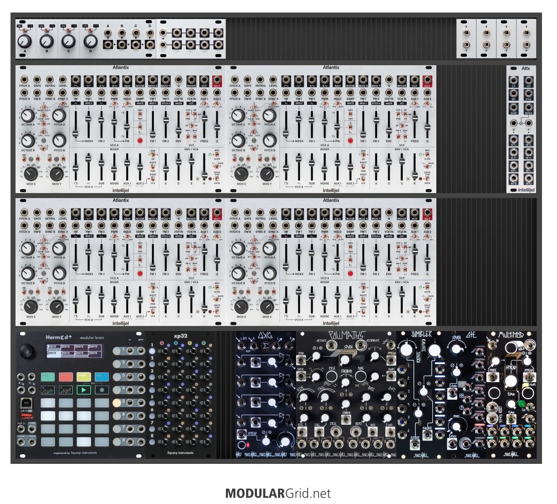Click the xp32 row 8 button

pos(152,442)
